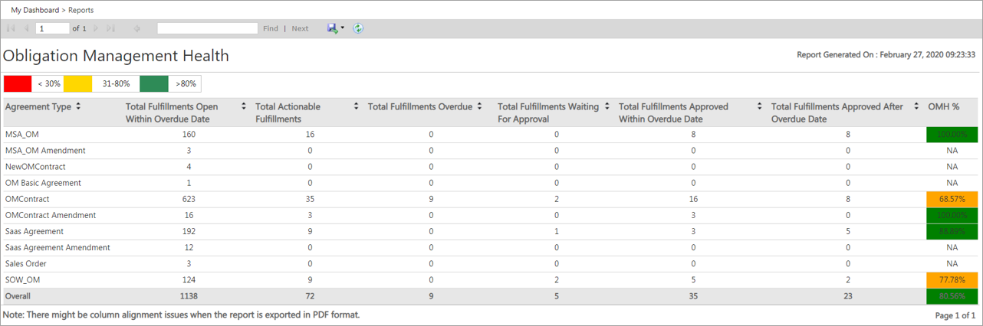983x326 pixels.
Task: Click the export save disk icon
Action: click(x=332, y=28)
